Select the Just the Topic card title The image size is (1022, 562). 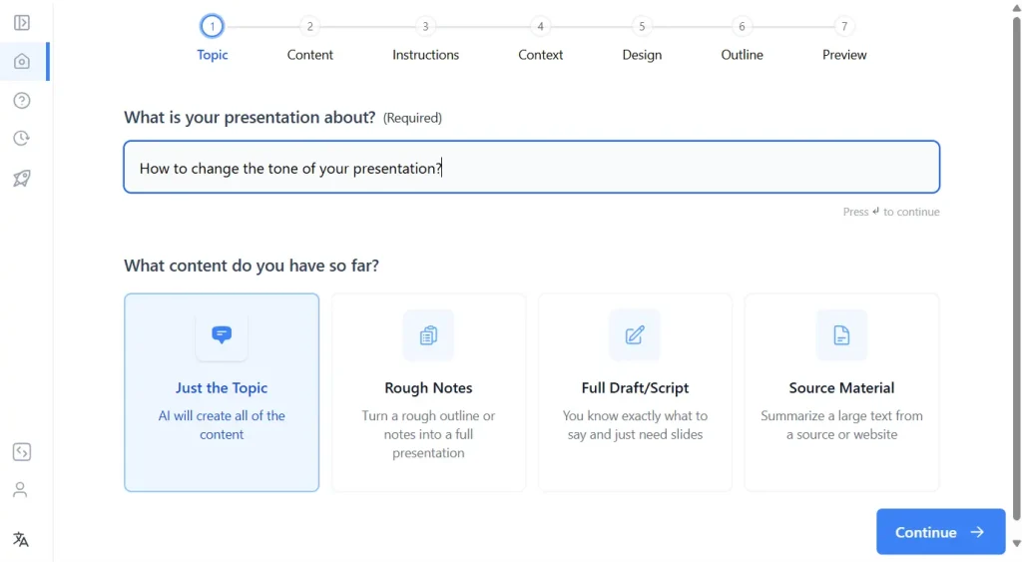[222, 388]
